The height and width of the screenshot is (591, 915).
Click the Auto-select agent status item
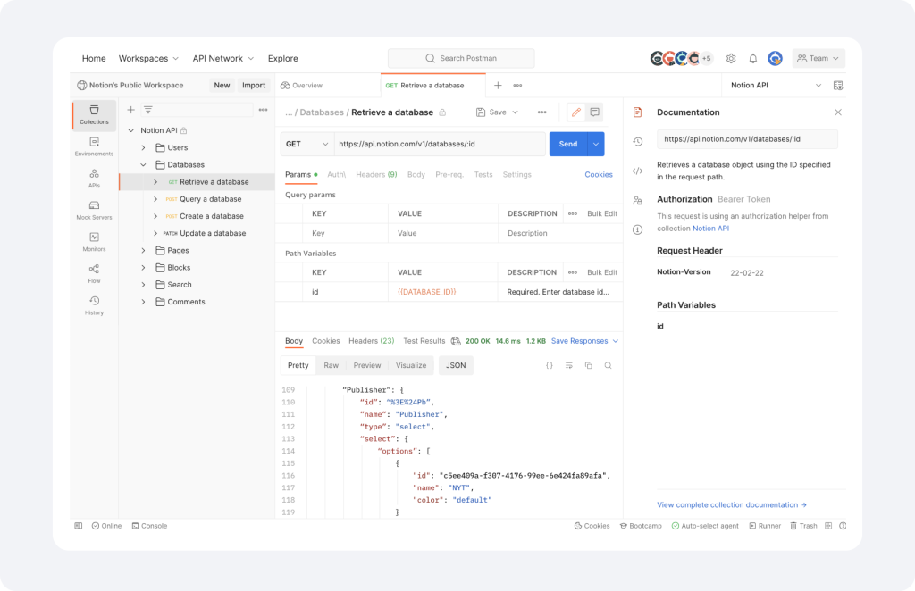tap(705, 526)
